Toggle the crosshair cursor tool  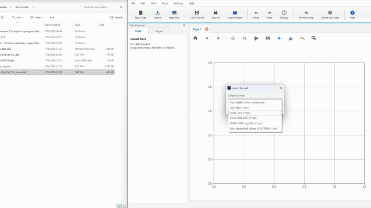click(x=279, y=38)
